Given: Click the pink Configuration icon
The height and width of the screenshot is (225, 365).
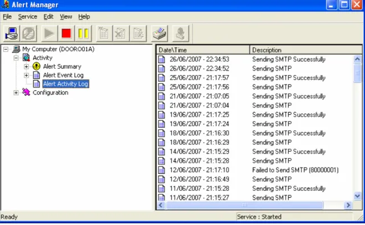Looking at the screenshot, I should pos(26,92).
